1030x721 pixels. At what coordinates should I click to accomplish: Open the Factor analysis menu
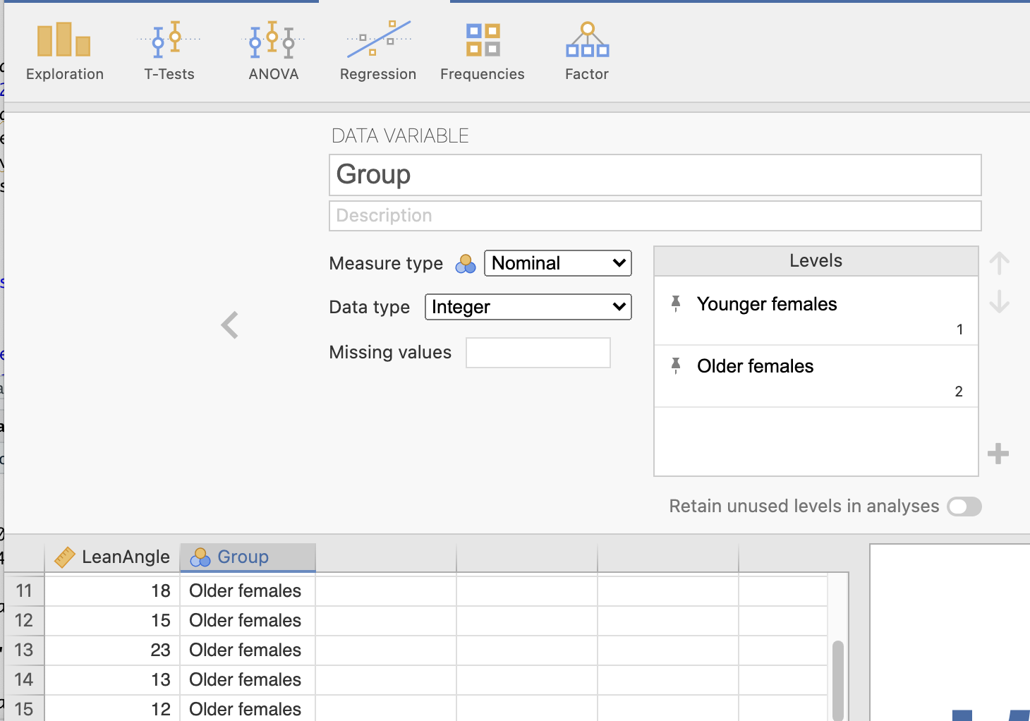[587, 52]
